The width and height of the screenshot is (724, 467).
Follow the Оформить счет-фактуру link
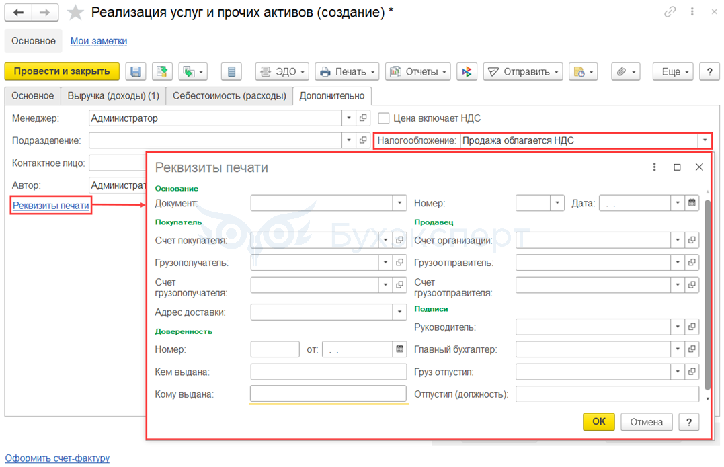pyautogui.click(x=57, y=458)
